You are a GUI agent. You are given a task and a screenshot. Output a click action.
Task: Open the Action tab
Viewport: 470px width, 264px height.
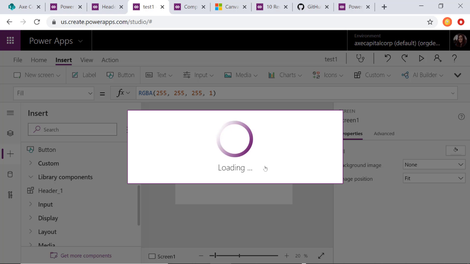(x=110, y=60)
